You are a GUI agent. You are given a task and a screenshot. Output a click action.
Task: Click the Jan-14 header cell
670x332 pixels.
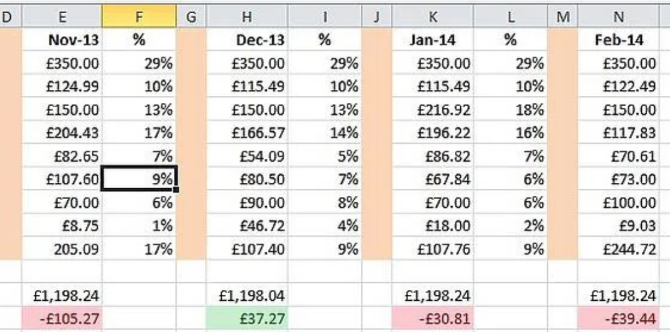[433, 40]
